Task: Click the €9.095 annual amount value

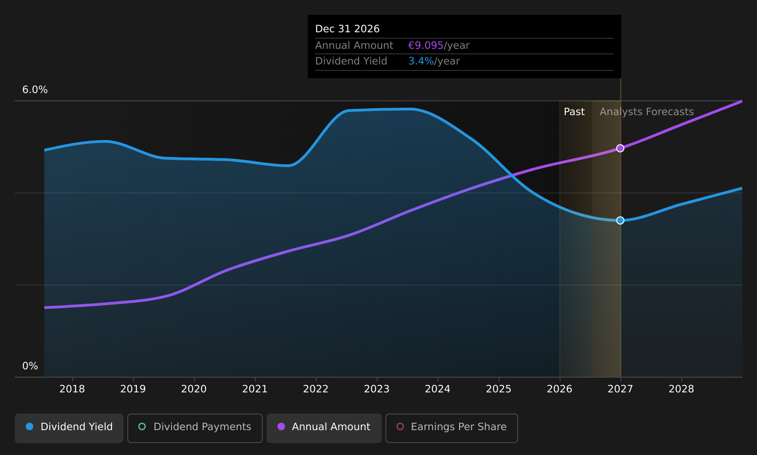Action: 426,46
